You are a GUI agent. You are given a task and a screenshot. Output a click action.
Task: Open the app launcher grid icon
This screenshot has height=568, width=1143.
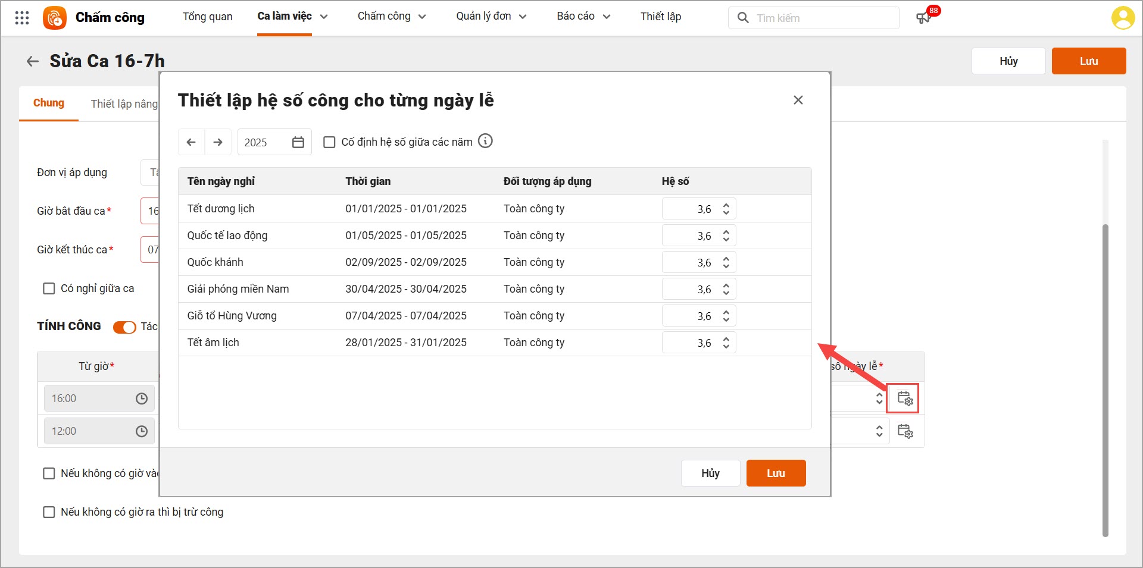[x=22, y=18]
